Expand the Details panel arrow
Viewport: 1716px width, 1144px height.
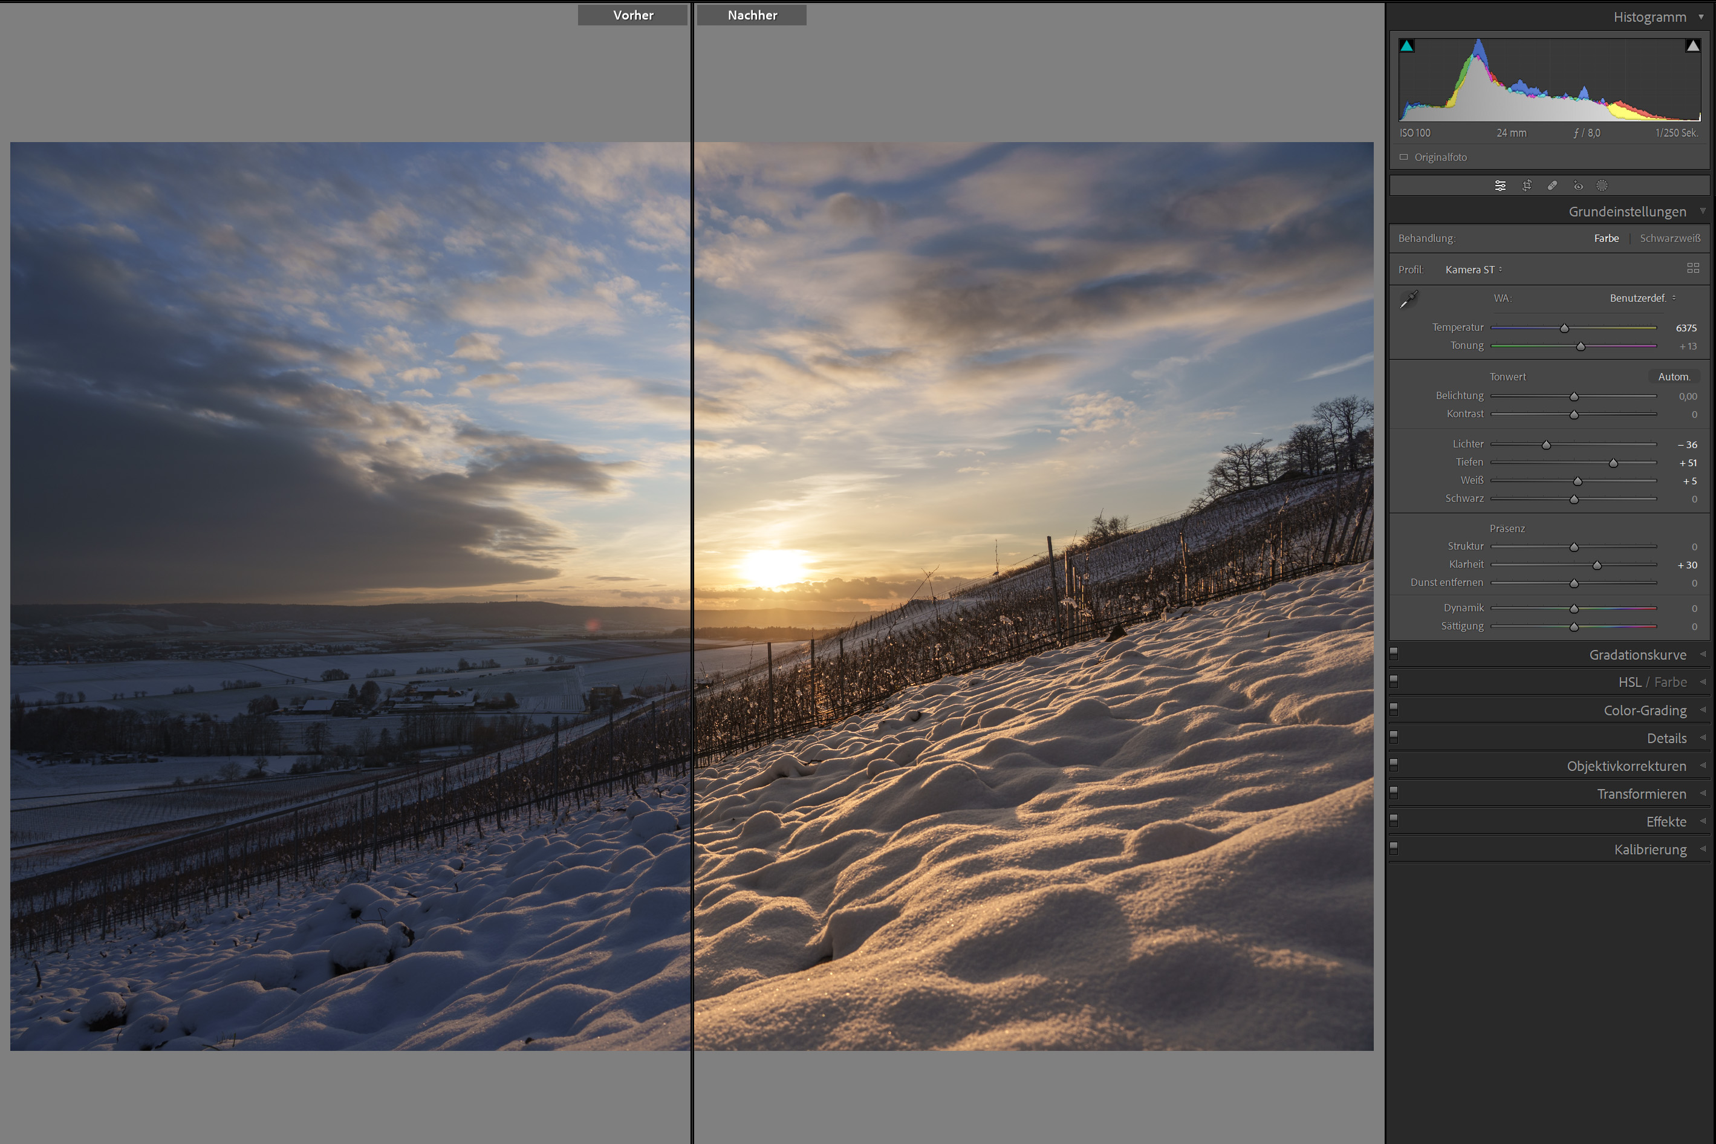(x=1702, y=737)
